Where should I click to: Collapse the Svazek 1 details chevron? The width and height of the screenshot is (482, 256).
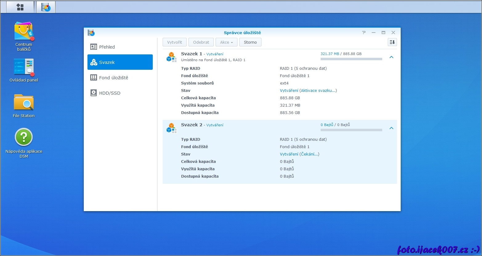click(x=391, y=57)
